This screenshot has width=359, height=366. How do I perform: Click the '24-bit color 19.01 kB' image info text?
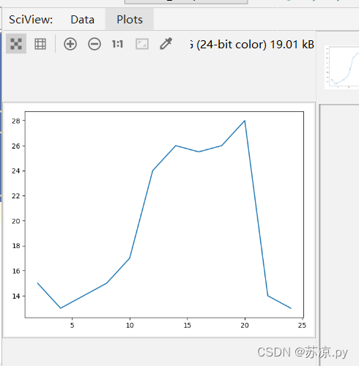pos(252,45)
